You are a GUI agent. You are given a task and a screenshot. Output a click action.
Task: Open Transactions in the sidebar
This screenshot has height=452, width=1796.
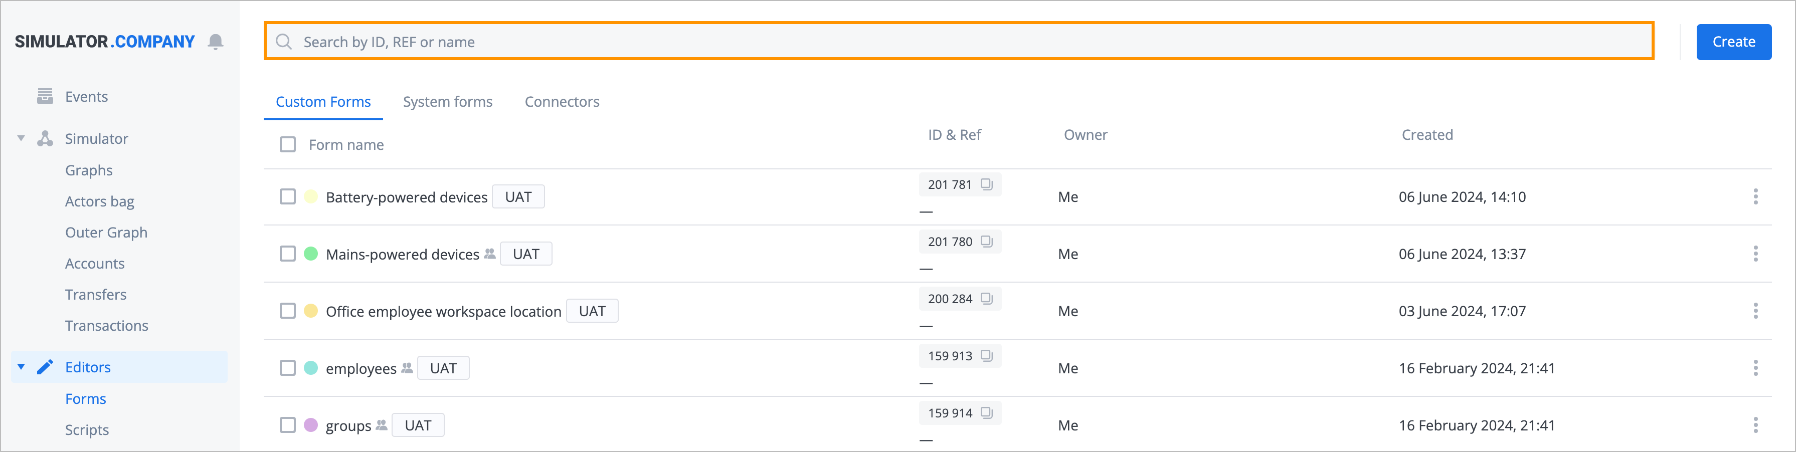(x=107, y=326)
